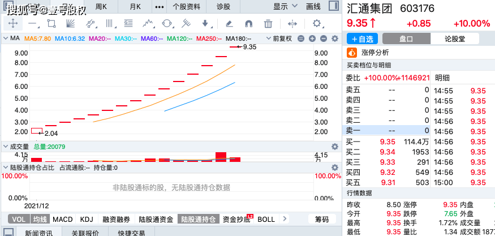Open the 显示 dropdown
This screenshot has height=236, width=495.
tap(285, 6)
